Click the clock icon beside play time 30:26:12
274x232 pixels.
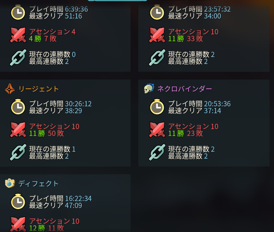(18, 107)
